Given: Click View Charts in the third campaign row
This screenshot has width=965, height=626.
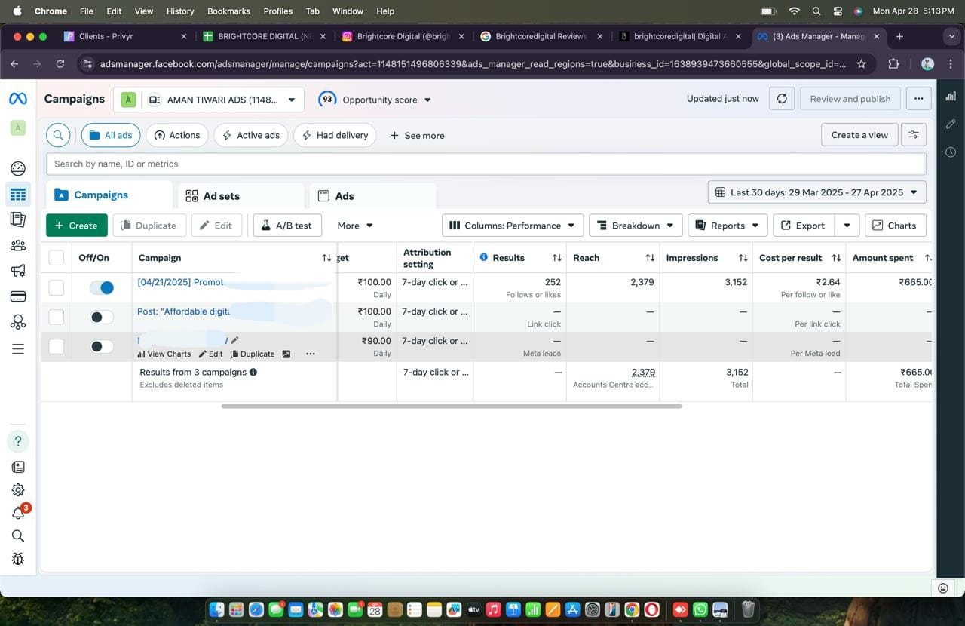Looking at the screenshot, I should [x=164, y=354].
